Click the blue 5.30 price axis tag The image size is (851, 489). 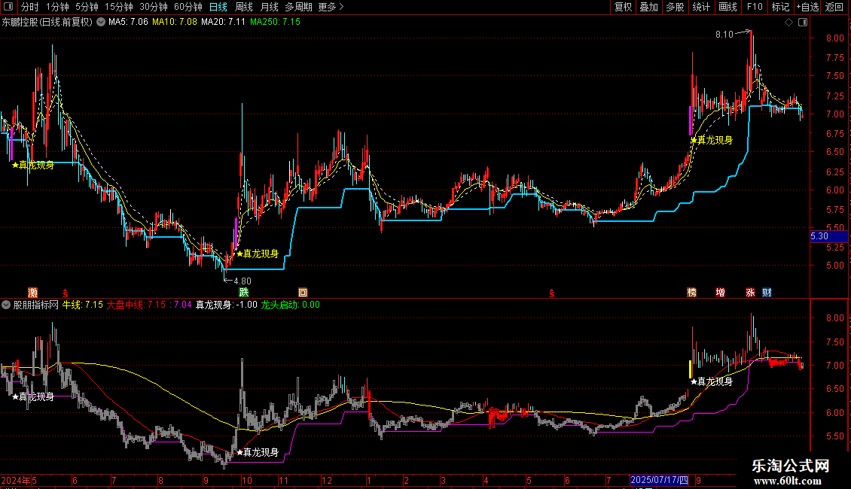828,236
